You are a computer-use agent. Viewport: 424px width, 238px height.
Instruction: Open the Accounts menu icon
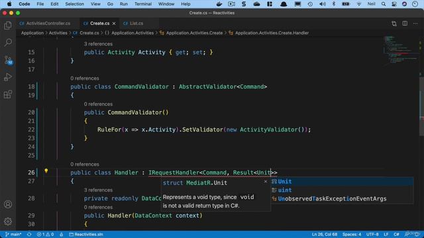(8, 204)
